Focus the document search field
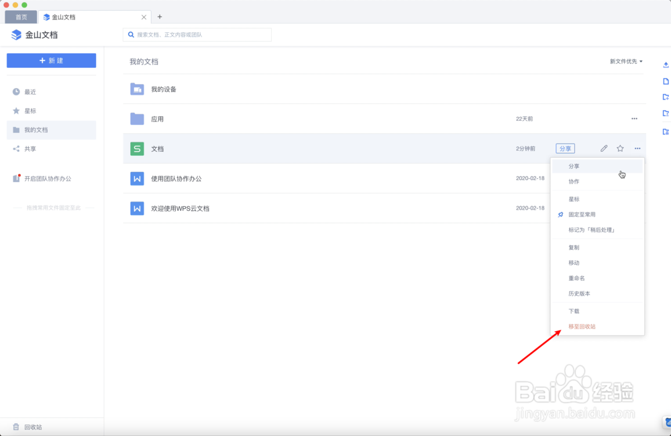The height and width of the screenshot is (436, 671). pyautogui.click(x=197, y=35)
